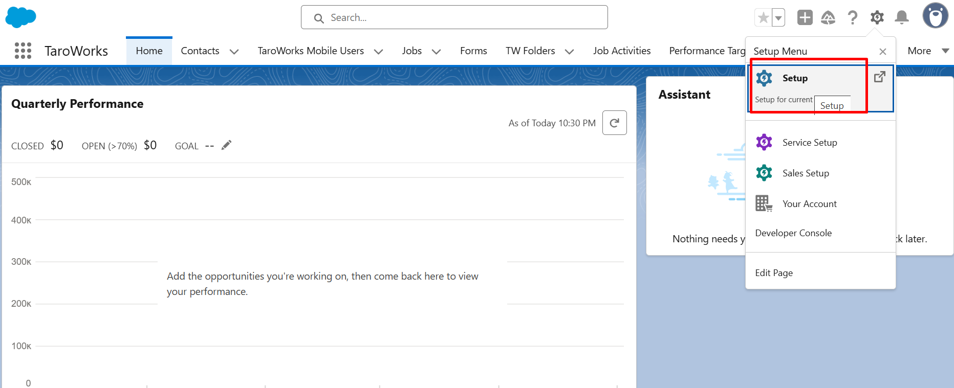Expand the Jobs tab dropdown chevron
954x388 pixels.
coord(437,51)
